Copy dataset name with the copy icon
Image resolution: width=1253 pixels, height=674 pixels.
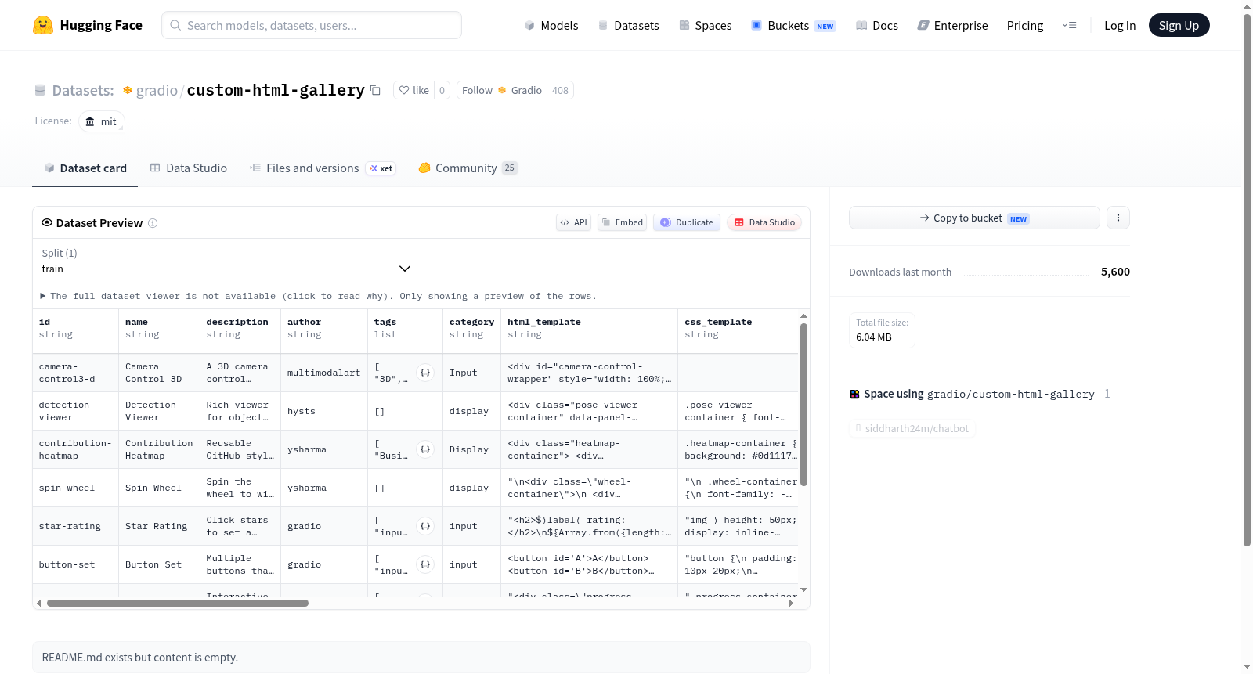(x=376, y=91)
